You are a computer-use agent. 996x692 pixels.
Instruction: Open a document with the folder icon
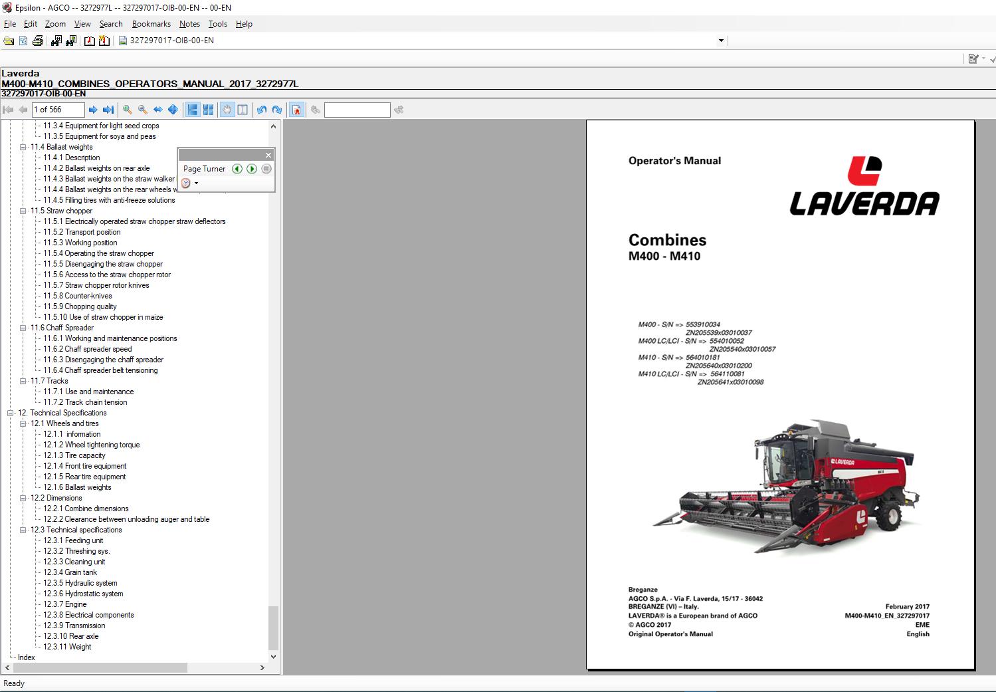coord(9,41)
